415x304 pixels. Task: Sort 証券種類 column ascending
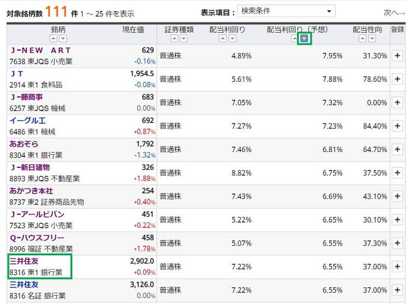(174, 39)
